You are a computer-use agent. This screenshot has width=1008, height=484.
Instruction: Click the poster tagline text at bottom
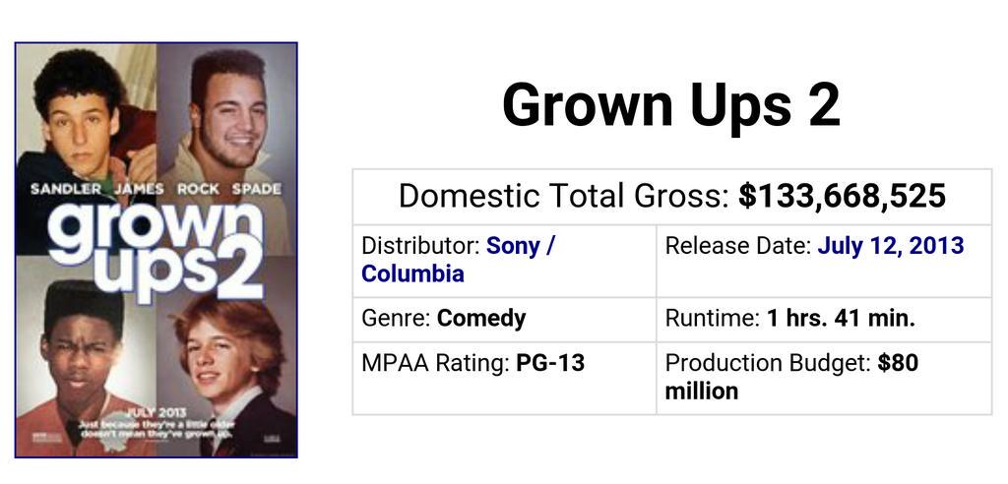157,429
